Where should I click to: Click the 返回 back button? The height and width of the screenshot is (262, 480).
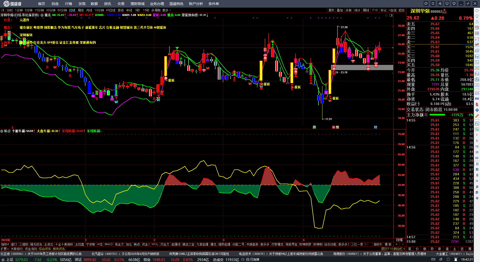pos(401,10)
